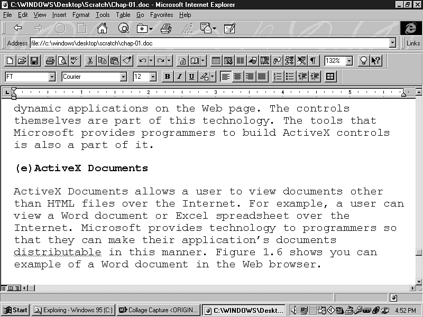Expand the zoom percentage dropdown at 132%
The width and height of the screenshot is (423, 317).
(349, 61)
